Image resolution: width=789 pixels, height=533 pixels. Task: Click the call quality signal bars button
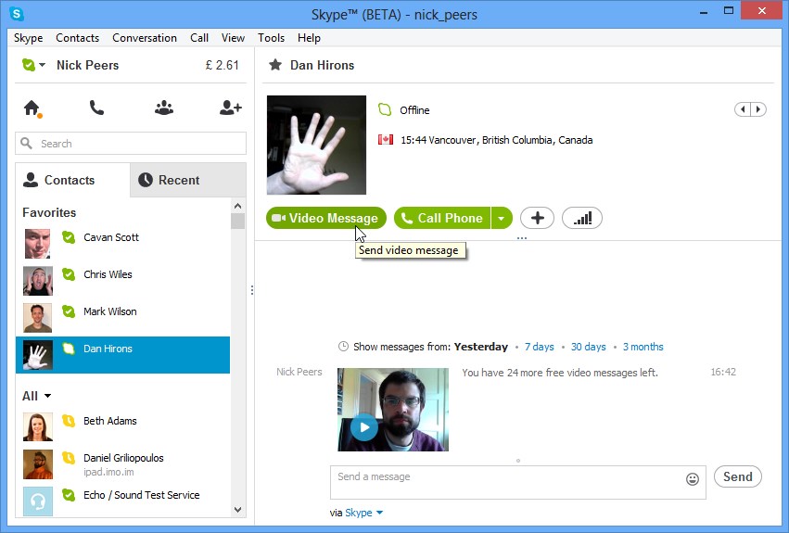pos(581,218)
